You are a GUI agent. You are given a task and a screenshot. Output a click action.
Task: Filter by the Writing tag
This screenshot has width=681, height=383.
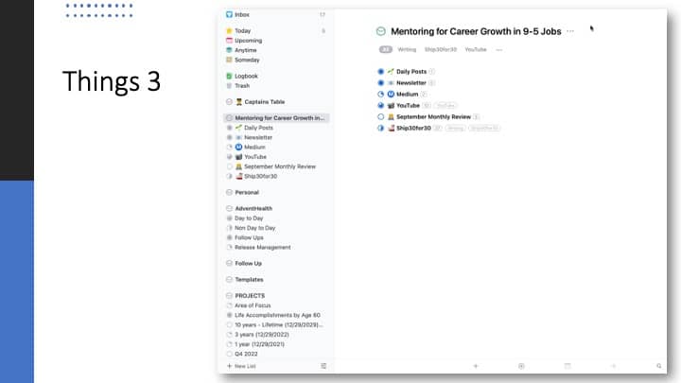(x=407, y=49)
